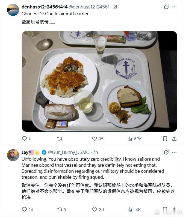The width and height of the screenshot is (186, 217).
Task: Reply to Jay's comment with 24 replies
Action: [27, 209]
